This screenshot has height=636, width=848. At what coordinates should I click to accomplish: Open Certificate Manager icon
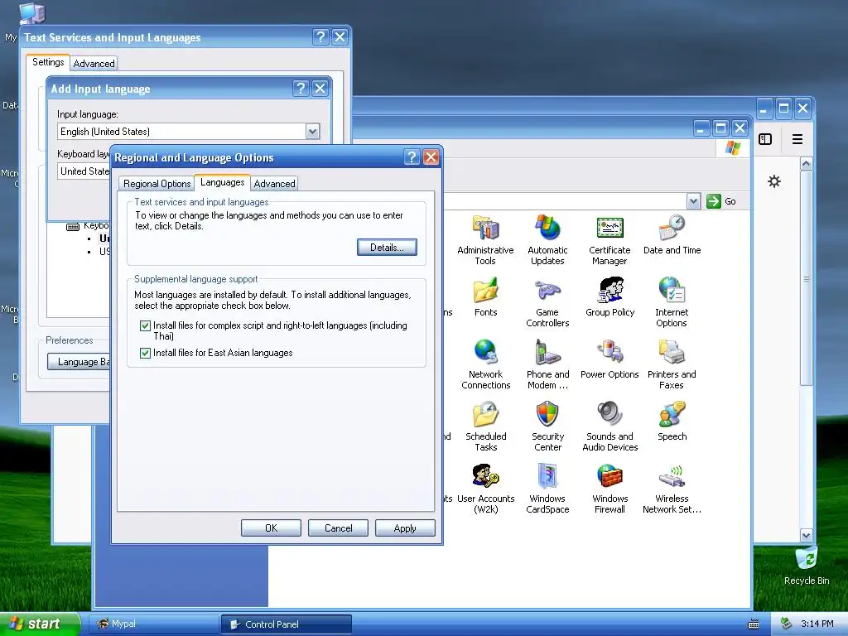point(609,228)
